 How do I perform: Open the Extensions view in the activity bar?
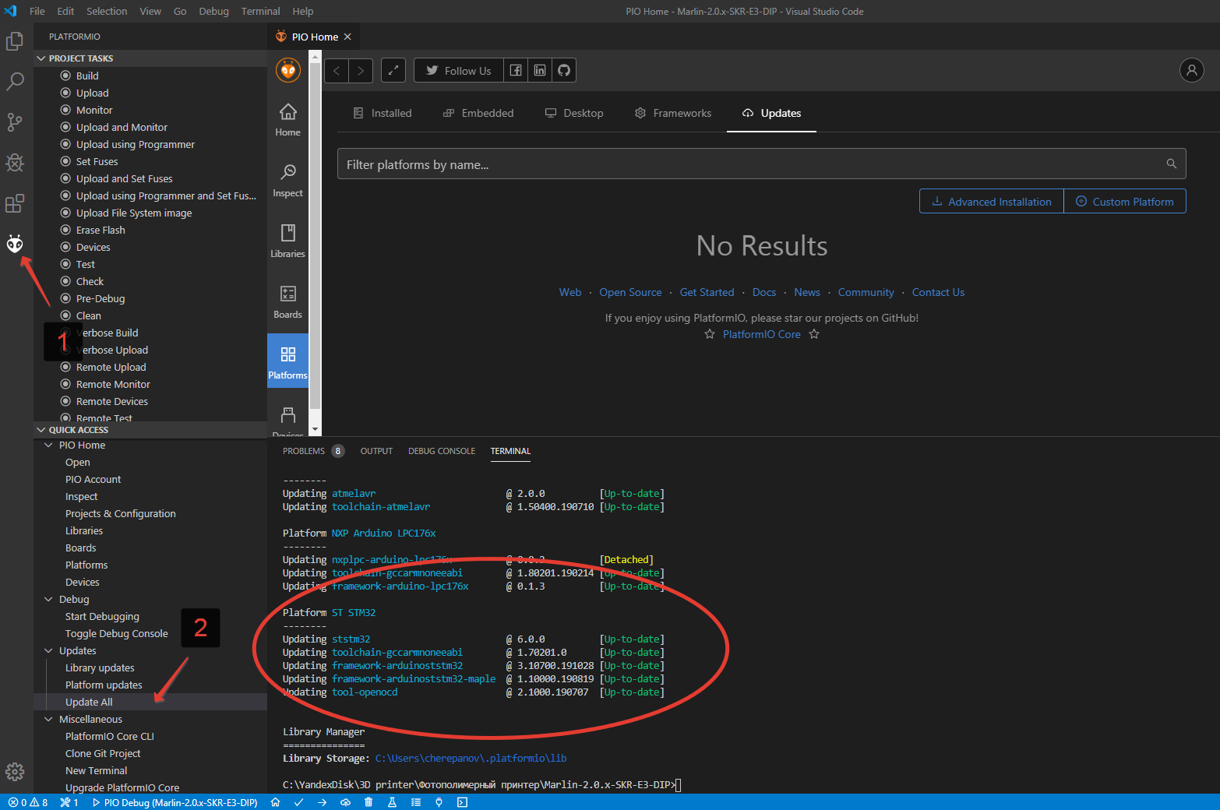[15, 203]
